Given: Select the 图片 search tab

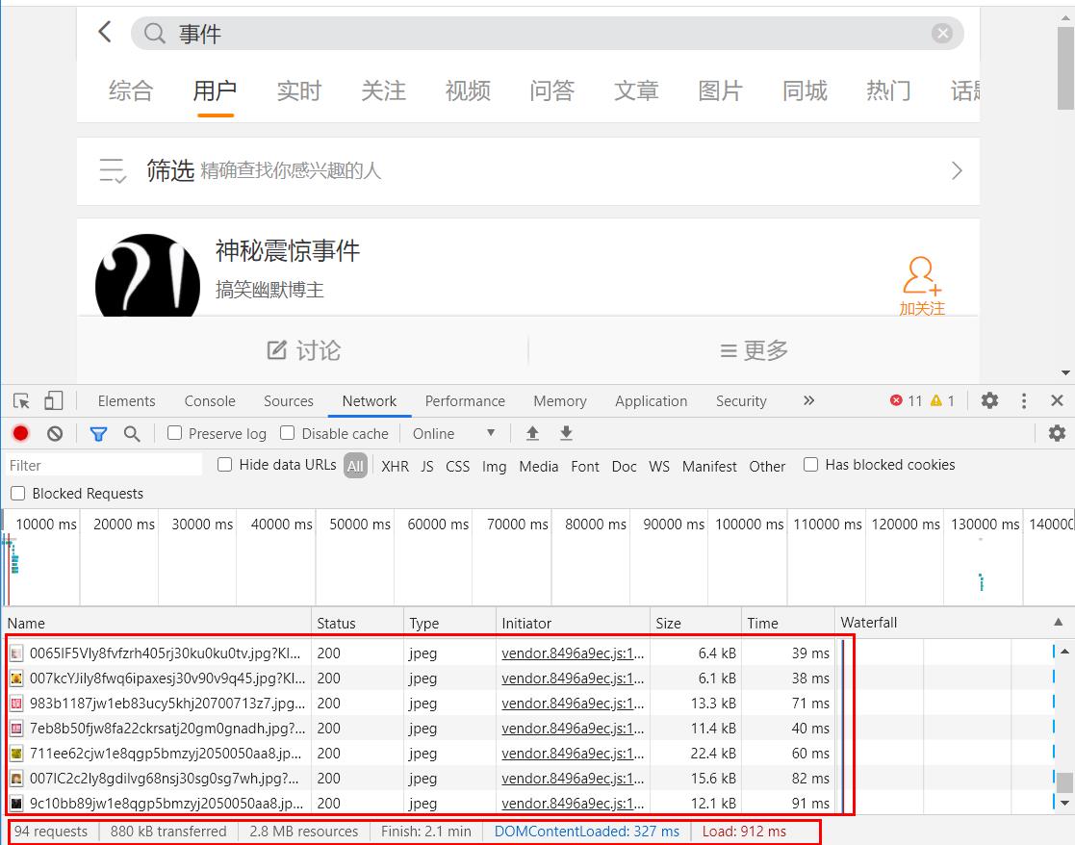Looking at the screenshot, I should click(721, 90).
